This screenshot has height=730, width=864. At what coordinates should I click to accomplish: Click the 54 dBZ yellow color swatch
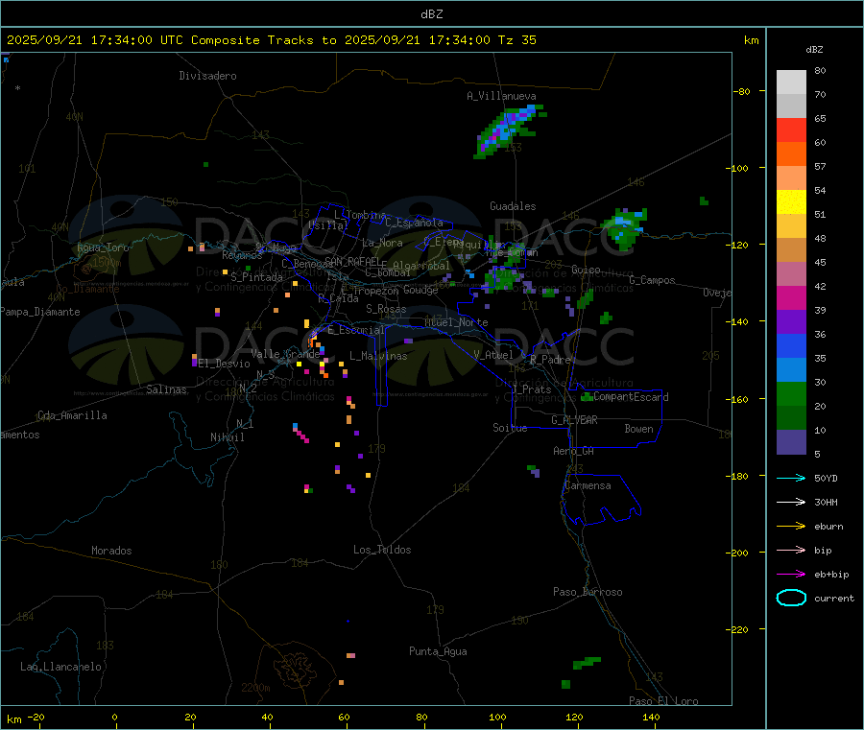(x=791, y=202)
